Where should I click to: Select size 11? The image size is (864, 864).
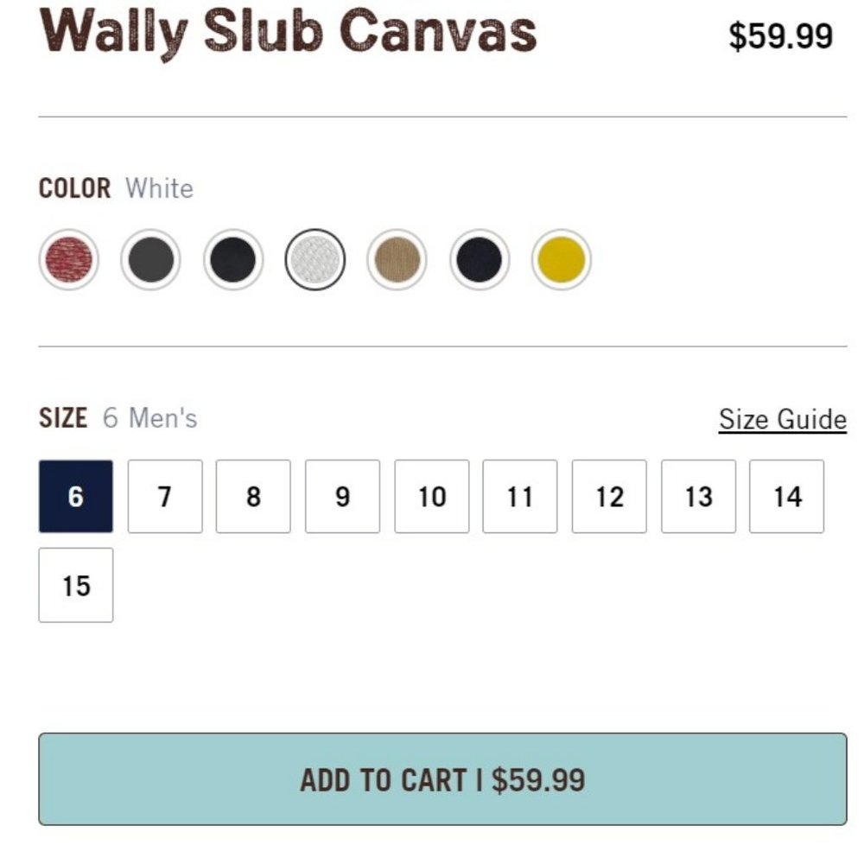520,496
